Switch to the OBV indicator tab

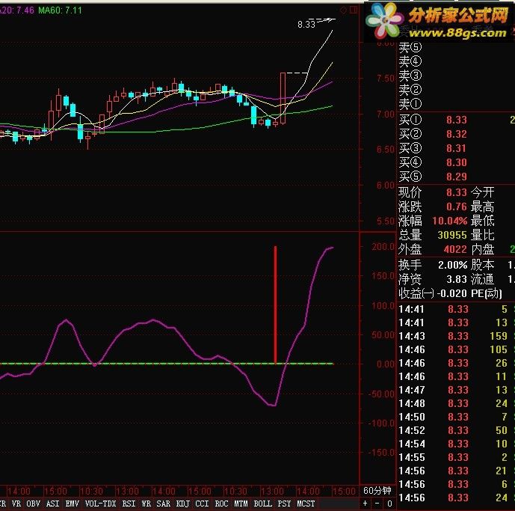[x=33, y=504]
